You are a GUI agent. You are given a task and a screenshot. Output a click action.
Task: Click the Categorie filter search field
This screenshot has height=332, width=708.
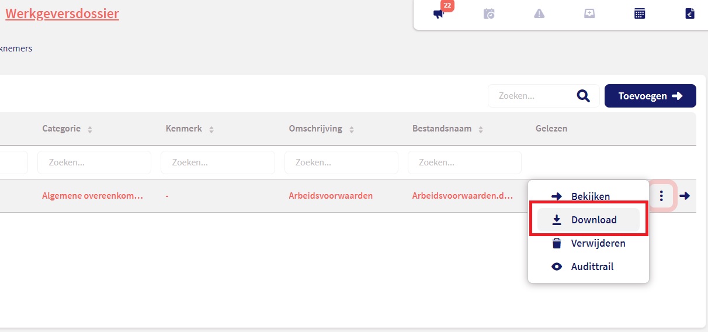point(94,162)
